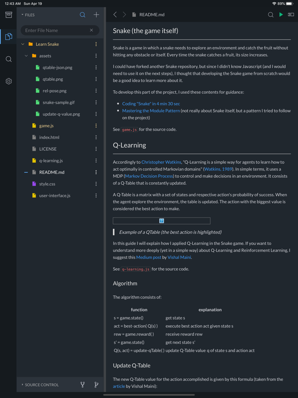
Task: Click the Enter File Name field
Action: 60,31
